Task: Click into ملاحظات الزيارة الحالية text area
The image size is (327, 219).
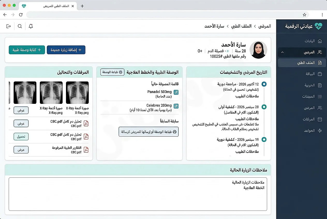Action: (138, 194)
